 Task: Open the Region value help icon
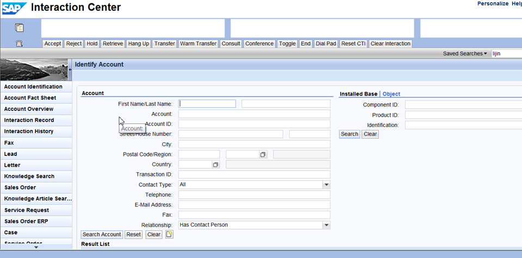point(263,155)
